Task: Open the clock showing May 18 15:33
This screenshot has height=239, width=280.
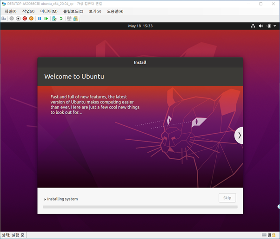Action: pos(140,26)
